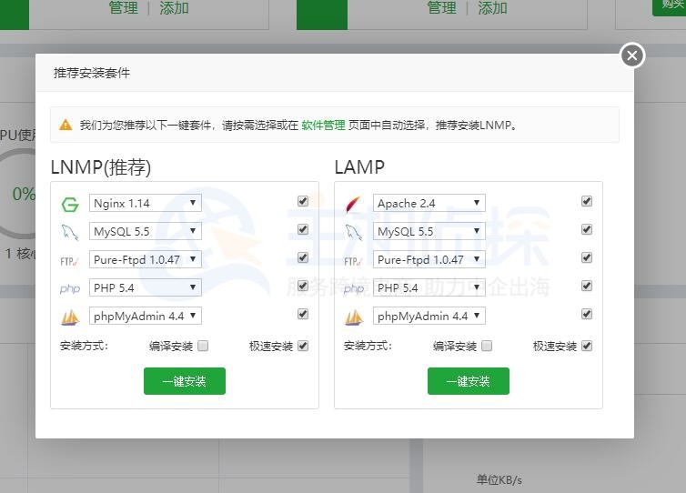This screenshot has width=686, height=493.
Task: Uncheck the Nginx 1.14 checkbox
Action: click(303, 201)
